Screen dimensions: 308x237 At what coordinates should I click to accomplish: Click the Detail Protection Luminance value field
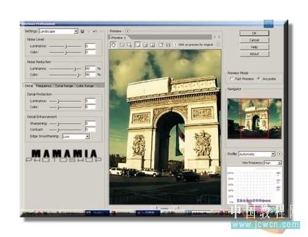[90, 101]
